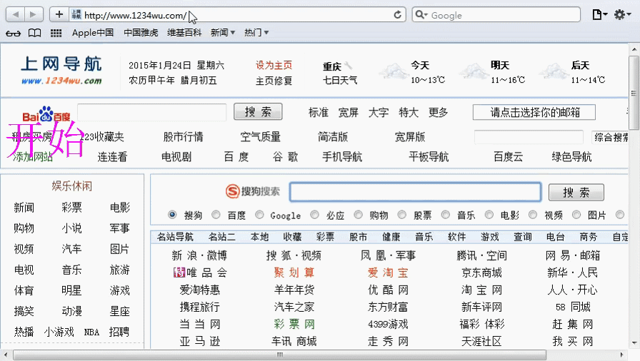Select the 搜狗 radio button
This screenshot has width=640, height=361.
[x=172, y=214]
